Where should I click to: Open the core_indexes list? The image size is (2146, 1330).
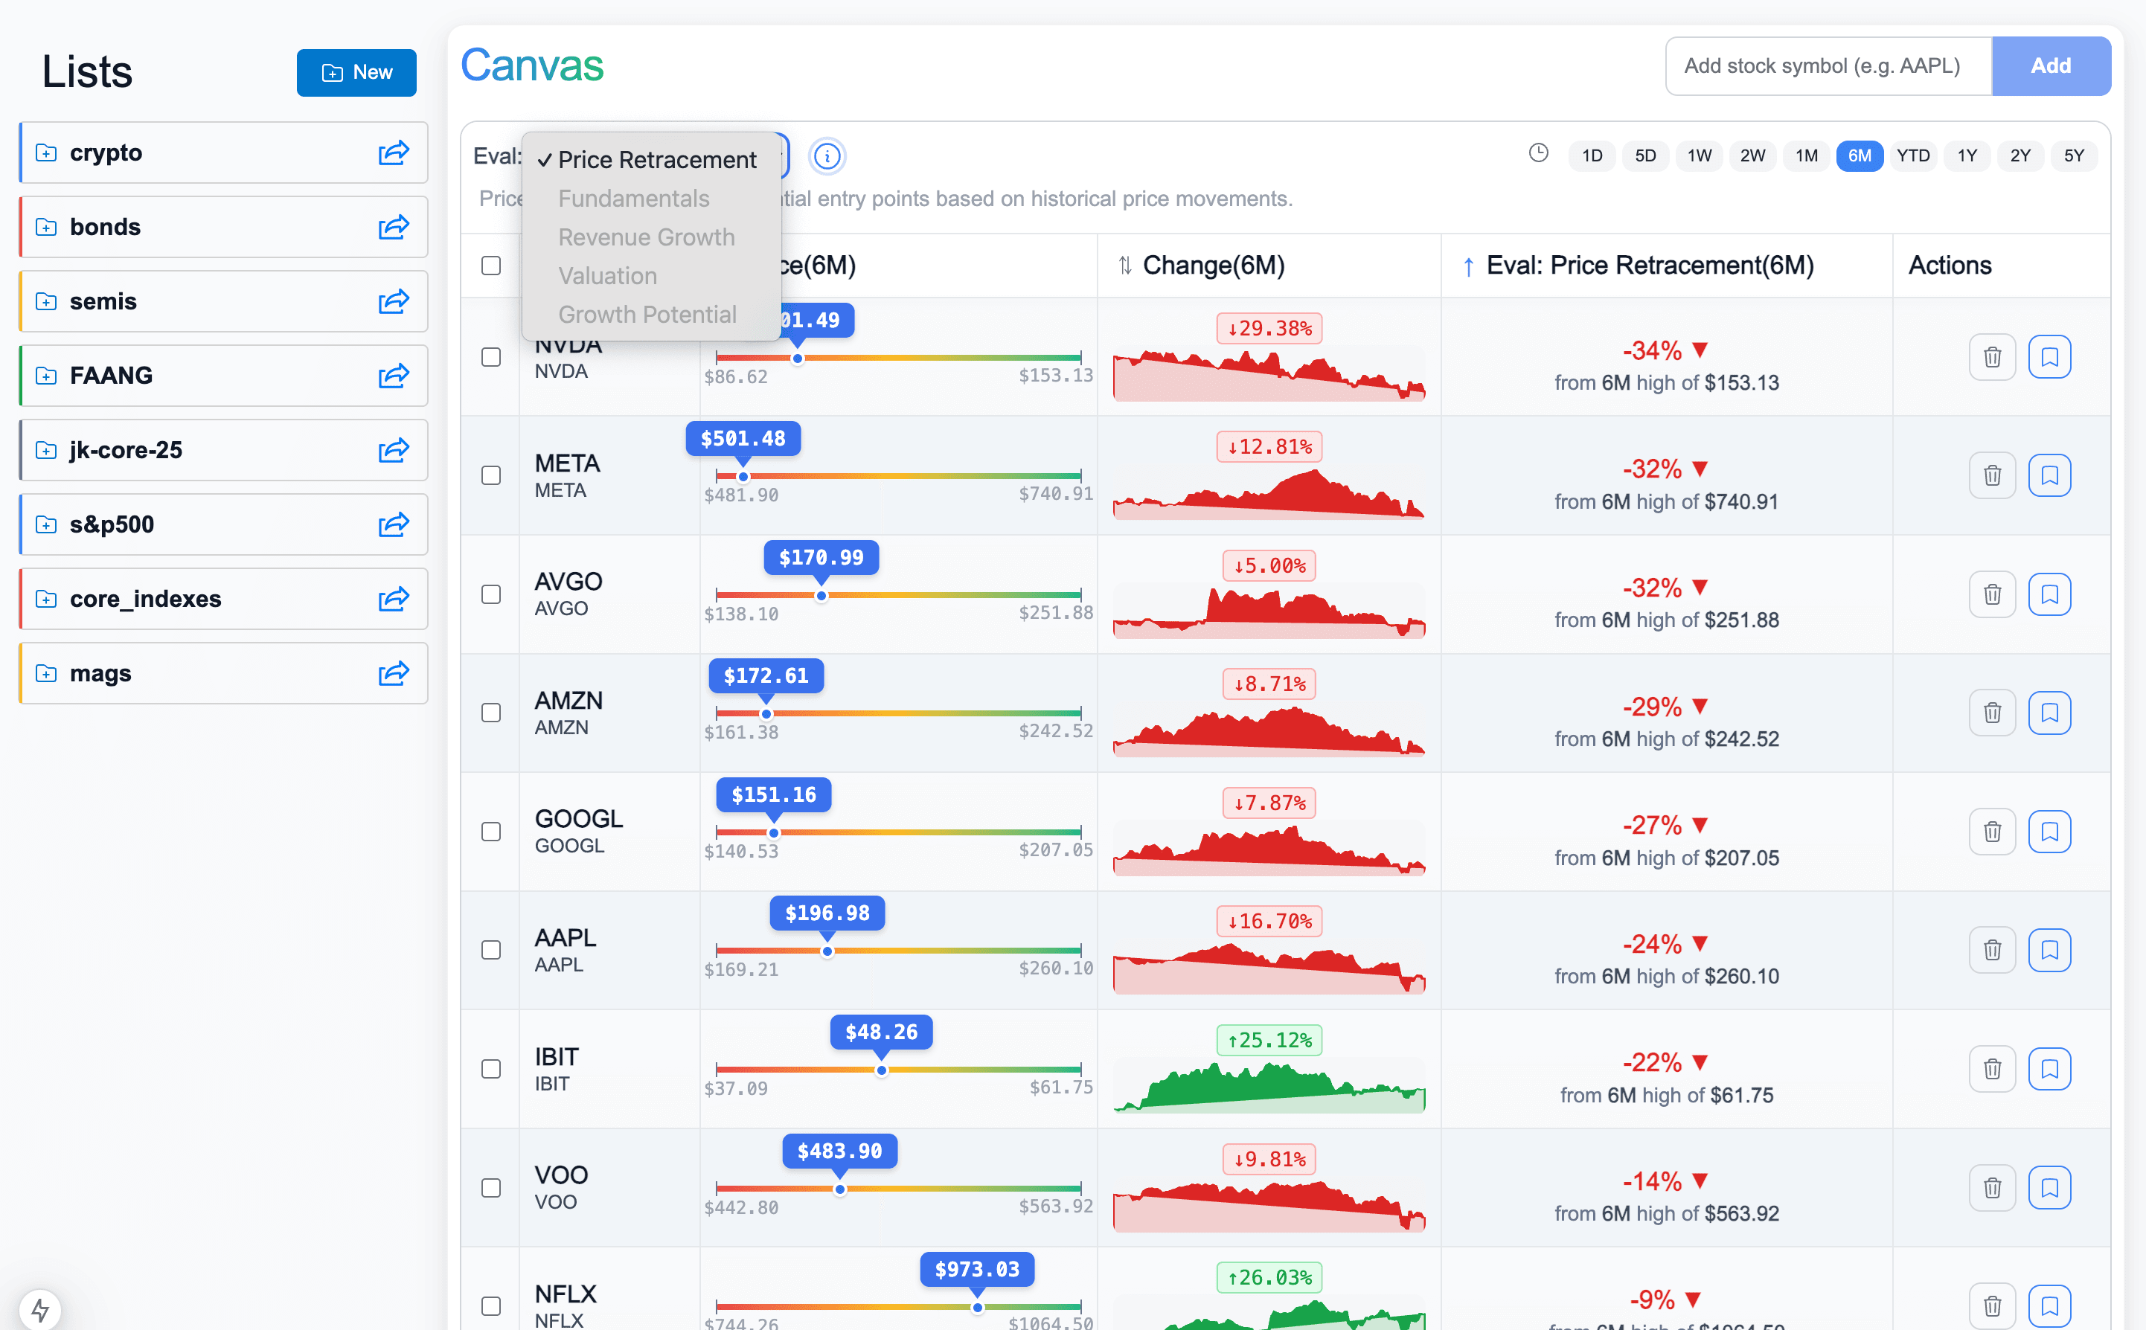pyautogui.click(x=223, y=599)
